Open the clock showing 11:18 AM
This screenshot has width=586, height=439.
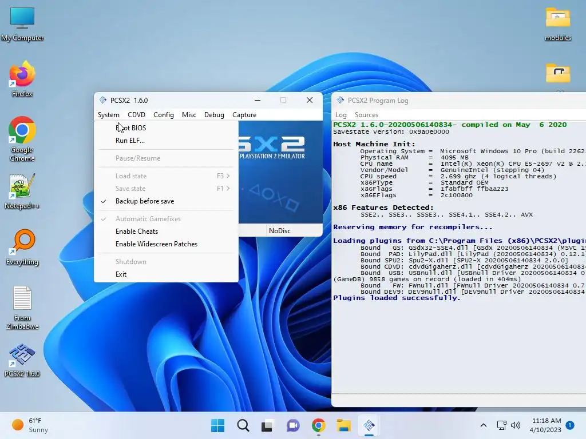point(545,425)
